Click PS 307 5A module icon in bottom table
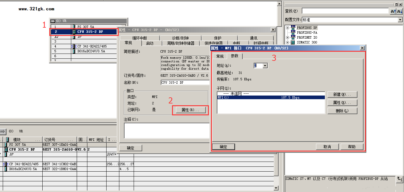Viewport: 404px width, 192px height. point(6,145)
